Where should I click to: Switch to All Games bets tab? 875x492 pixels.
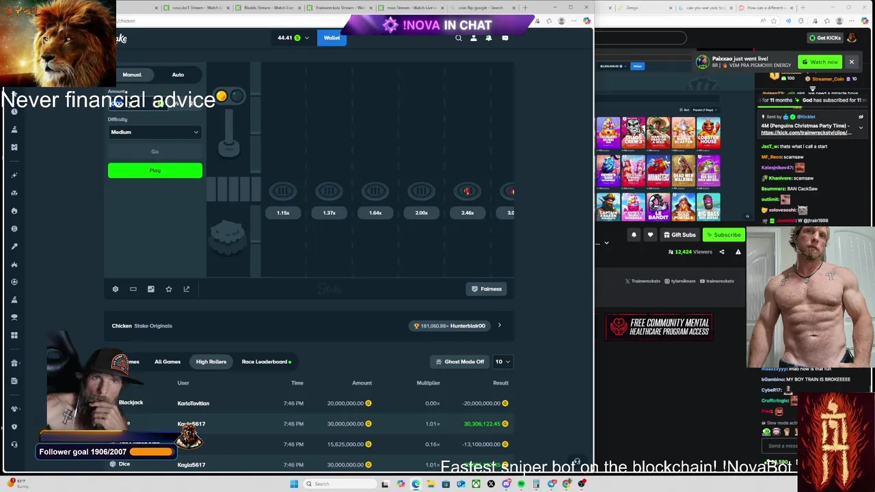167,361
